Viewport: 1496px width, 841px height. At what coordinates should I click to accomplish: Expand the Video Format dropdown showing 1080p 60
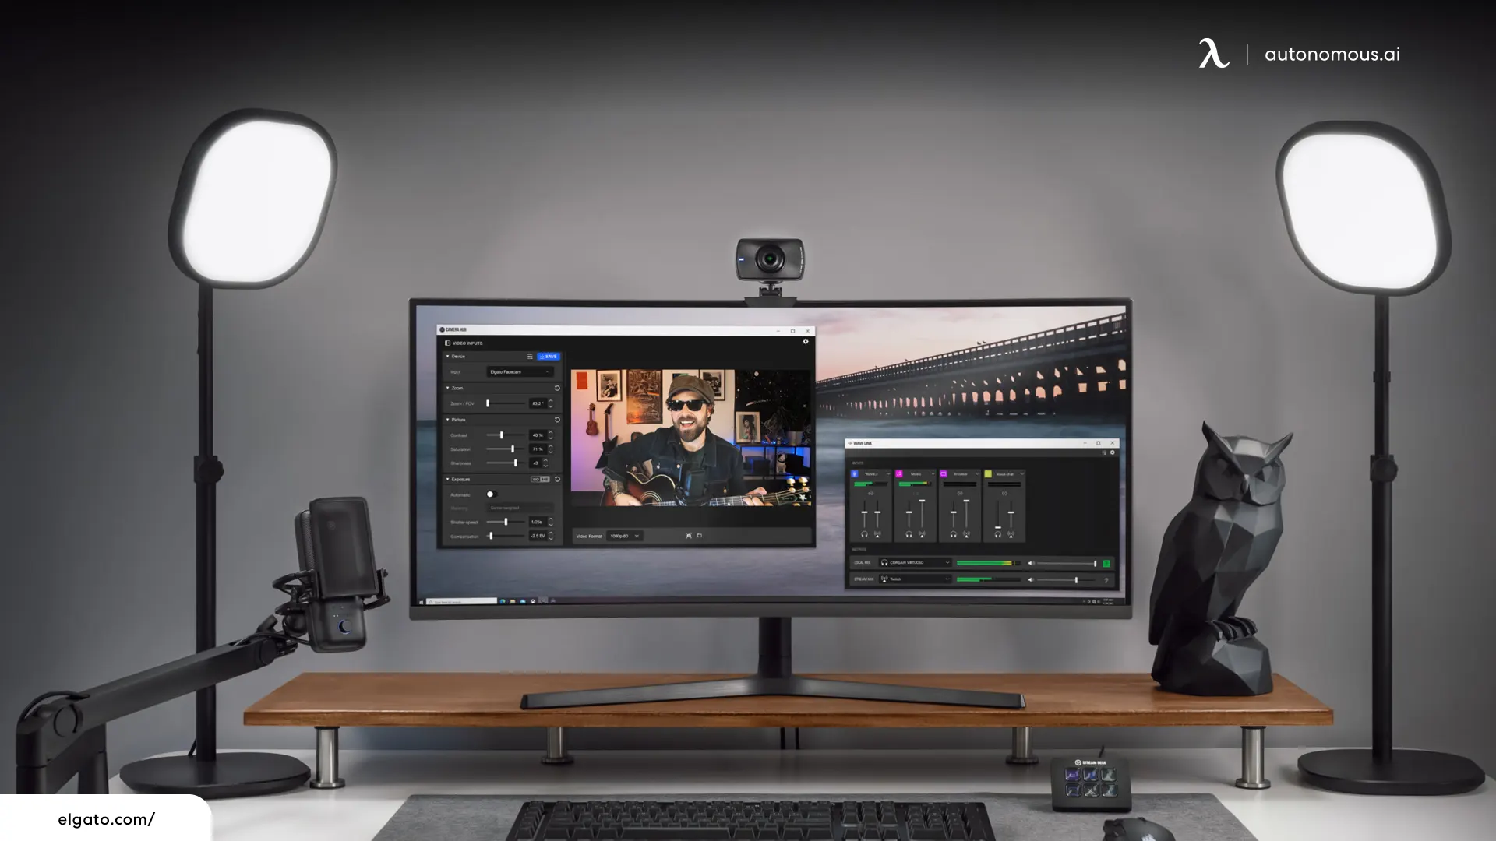click(624, 536)
